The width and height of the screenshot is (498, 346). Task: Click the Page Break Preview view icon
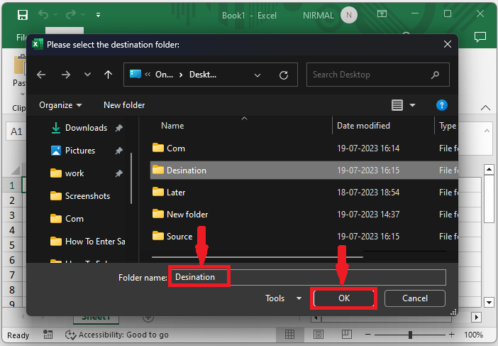point(347,335)
